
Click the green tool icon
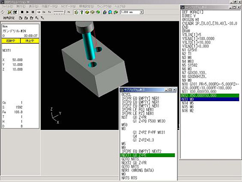click(x=82, y=12)
